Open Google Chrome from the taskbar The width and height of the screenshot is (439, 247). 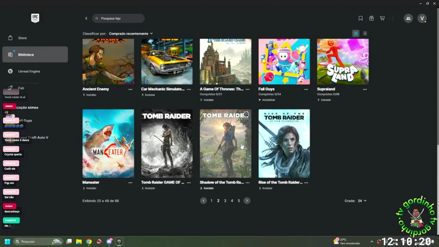click(x=89, y=242)
